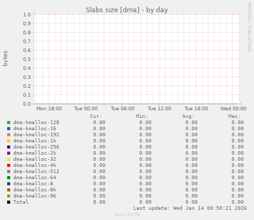Click the Min value for dma-kmalloc-512
Image resolution: width=254 pixels, height=220 pixels.
145,172
